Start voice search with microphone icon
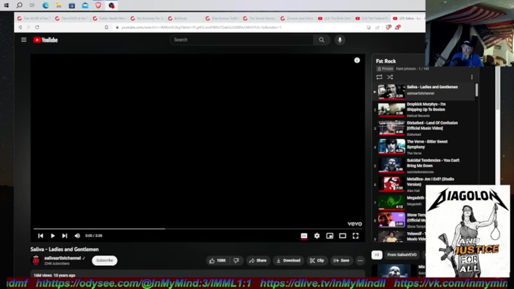Image resolution: width=514 pixels, height=289 pixels. 340,40
